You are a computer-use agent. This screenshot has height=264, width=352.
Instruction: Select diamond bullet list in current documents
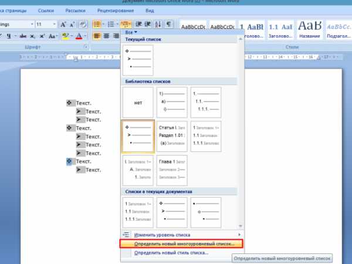coord(172,212)
